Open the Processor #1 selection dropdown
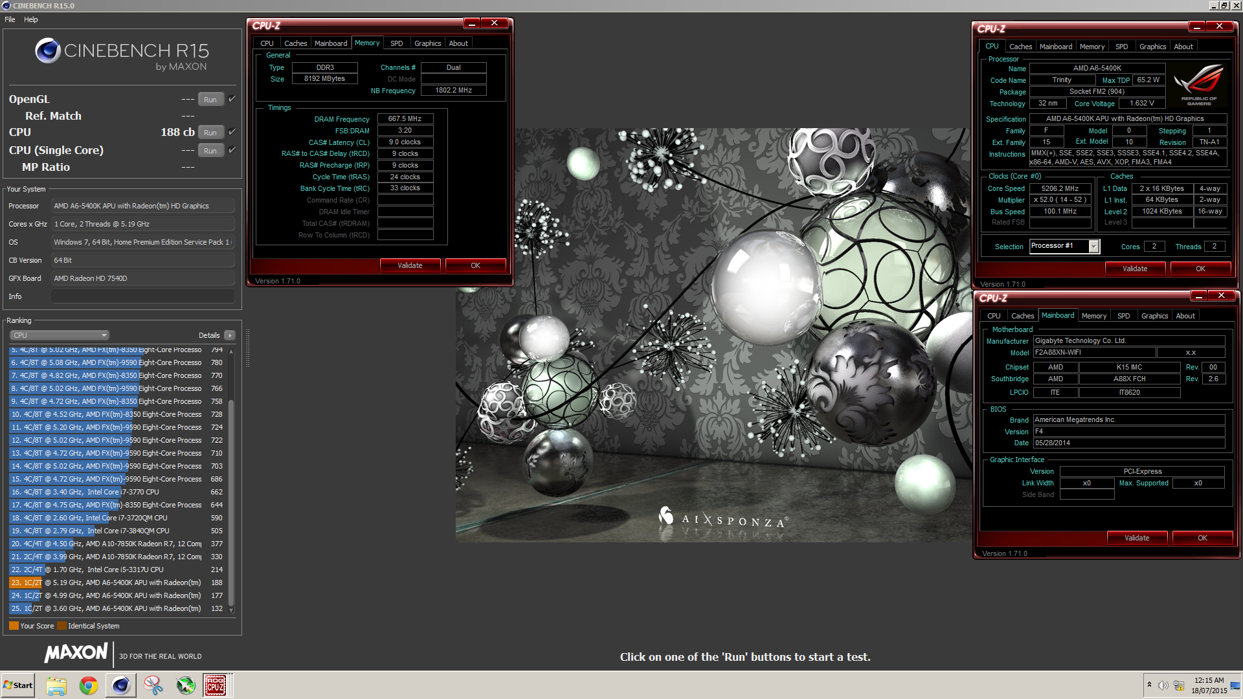Screen dimensions: 1243x699 (x=1064, y=246)
